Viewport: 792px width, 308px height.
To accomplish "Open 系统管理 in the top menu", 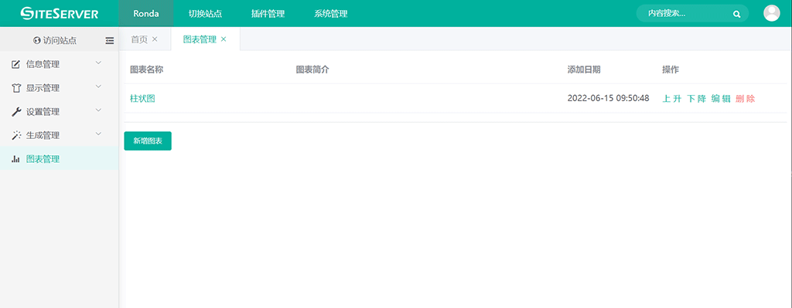I will (x=330, y=14).
